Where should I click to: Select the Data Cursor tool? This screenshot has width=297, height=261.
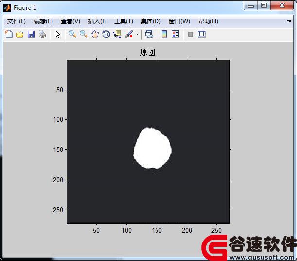point(117,35)
